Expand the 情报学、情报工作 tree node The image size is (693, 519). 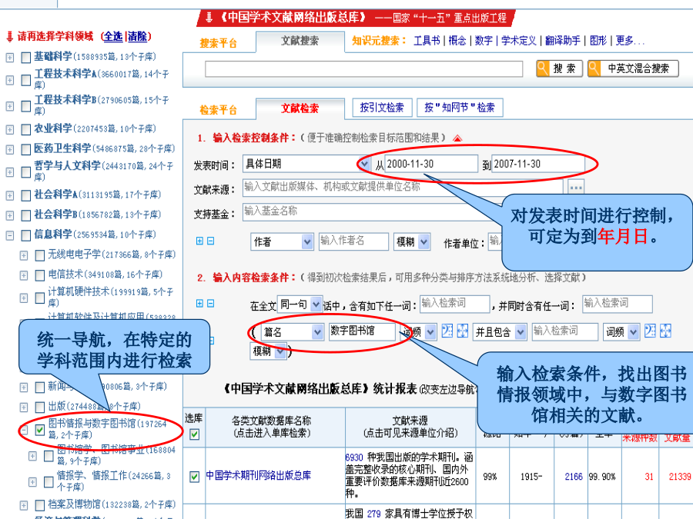[32, 482]
